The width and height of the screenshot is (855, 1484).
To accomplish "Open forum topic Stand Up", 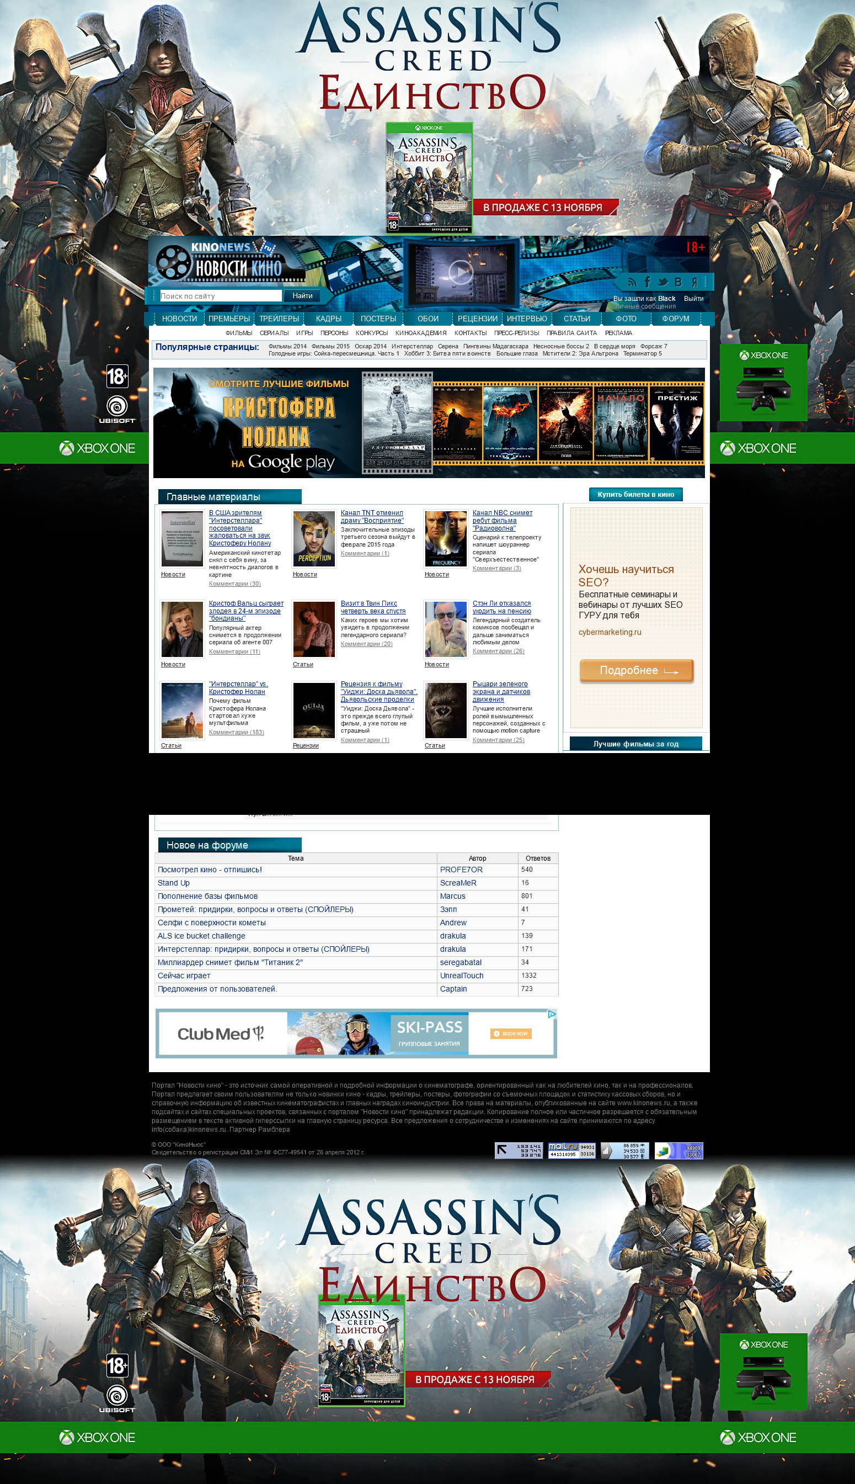I will pos(173,883).
